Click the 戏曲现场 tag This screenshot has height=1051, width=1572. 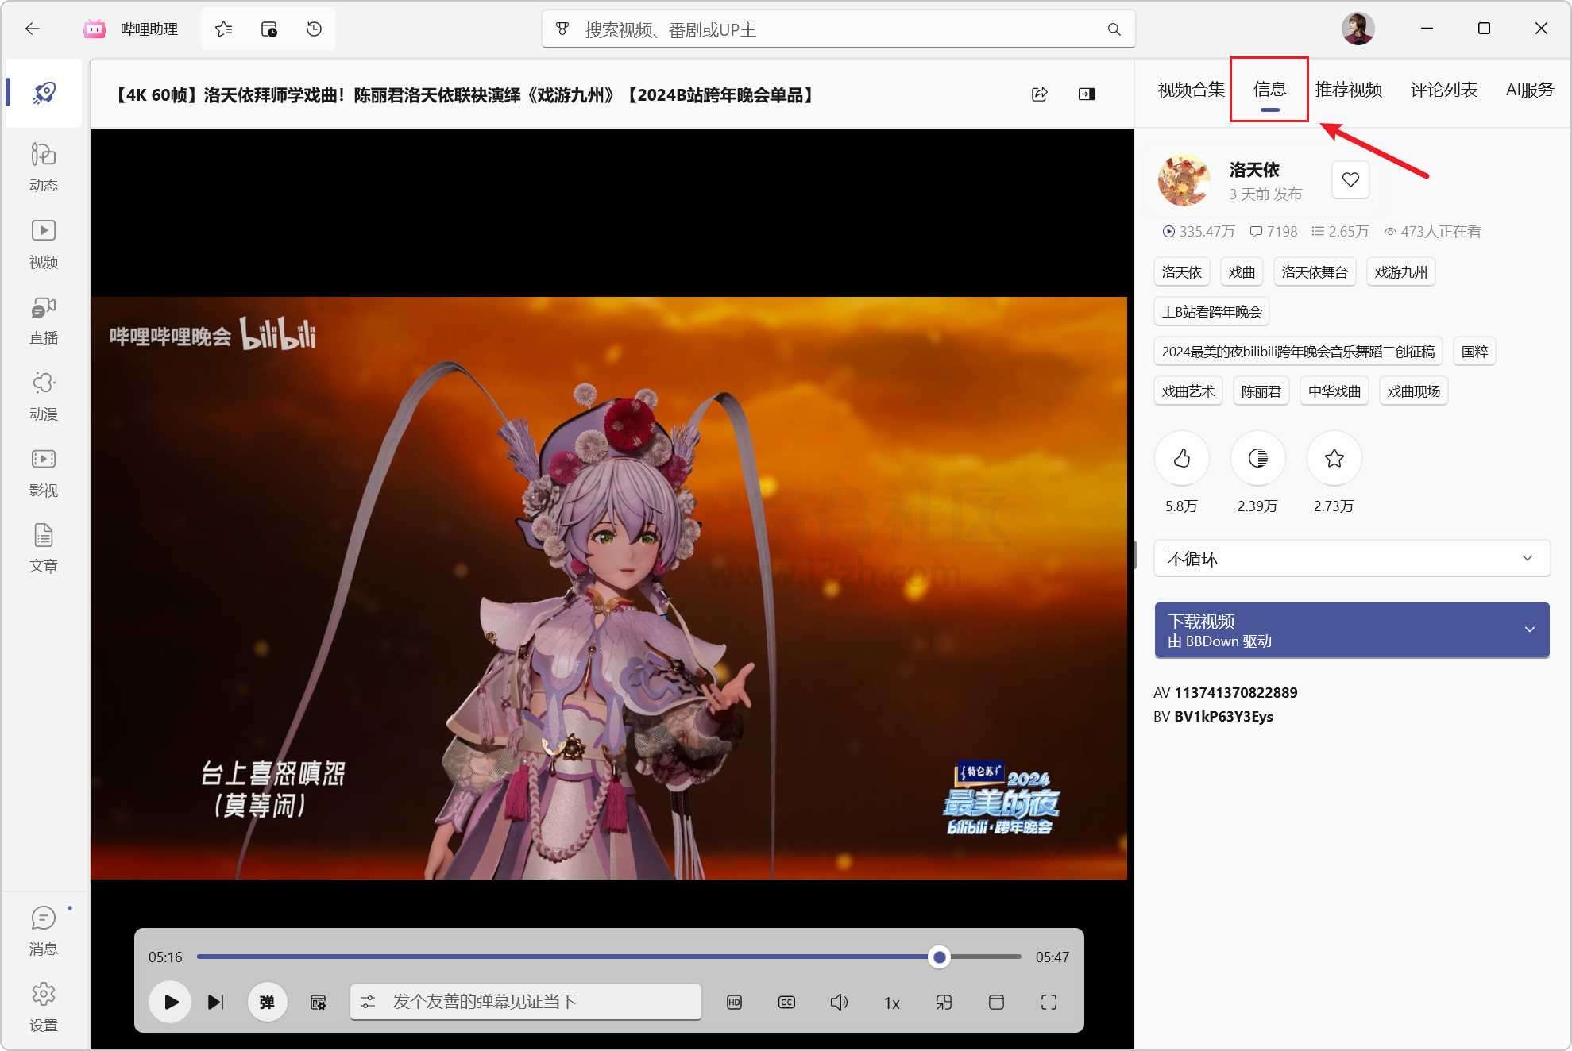click(x=1413, y=391)
